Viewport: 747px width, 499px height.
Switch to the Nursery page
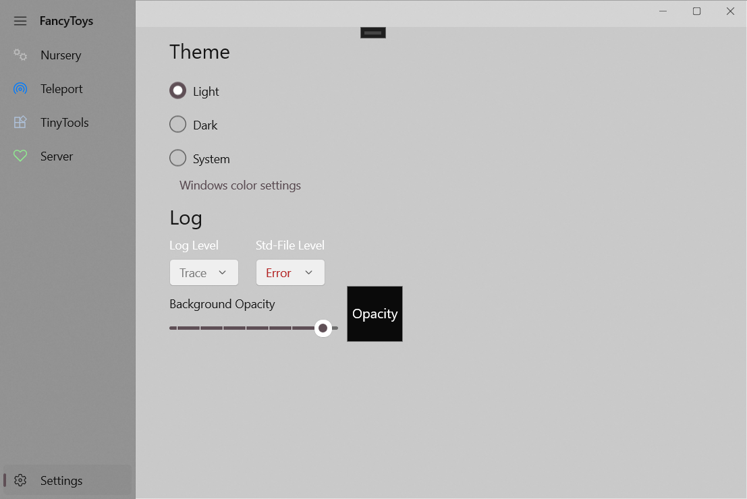point(61,55)
